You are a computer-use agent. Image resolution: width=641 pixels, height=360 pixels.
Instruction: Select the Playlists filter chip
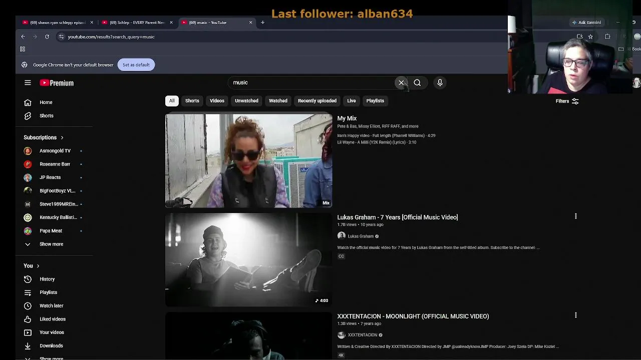[x=375, y=101]
